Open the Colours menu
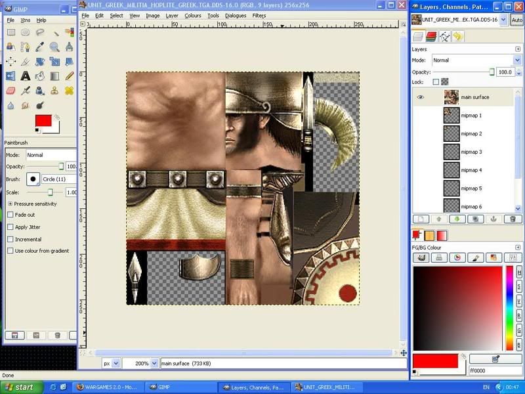The width and height of the screenshot is (525, 394). pos(193,15)
